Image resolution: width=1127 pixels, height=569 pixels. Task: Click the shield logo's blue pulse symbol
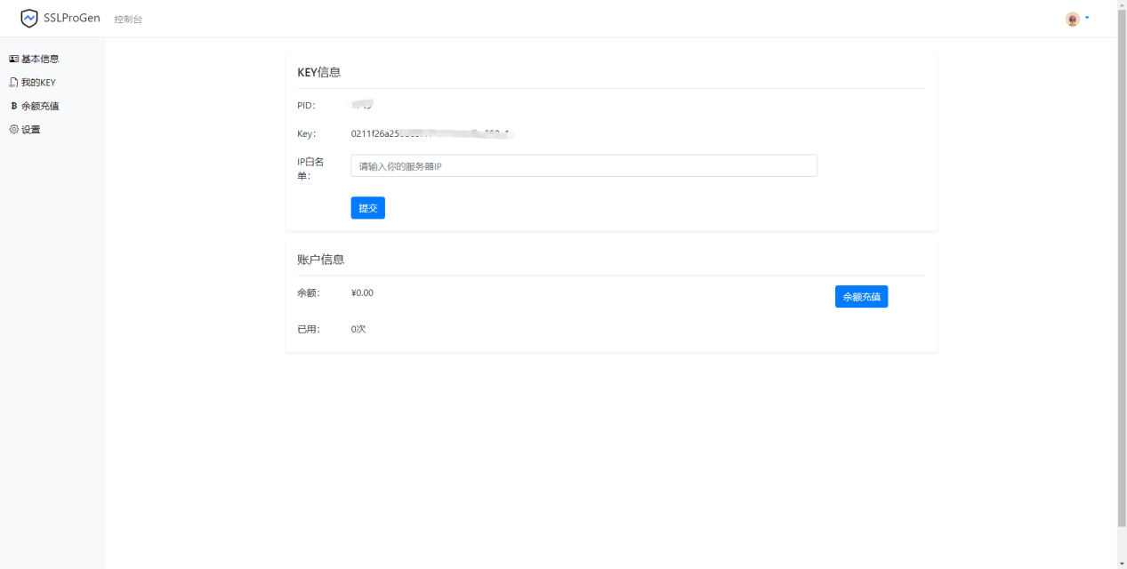[29, 17]
